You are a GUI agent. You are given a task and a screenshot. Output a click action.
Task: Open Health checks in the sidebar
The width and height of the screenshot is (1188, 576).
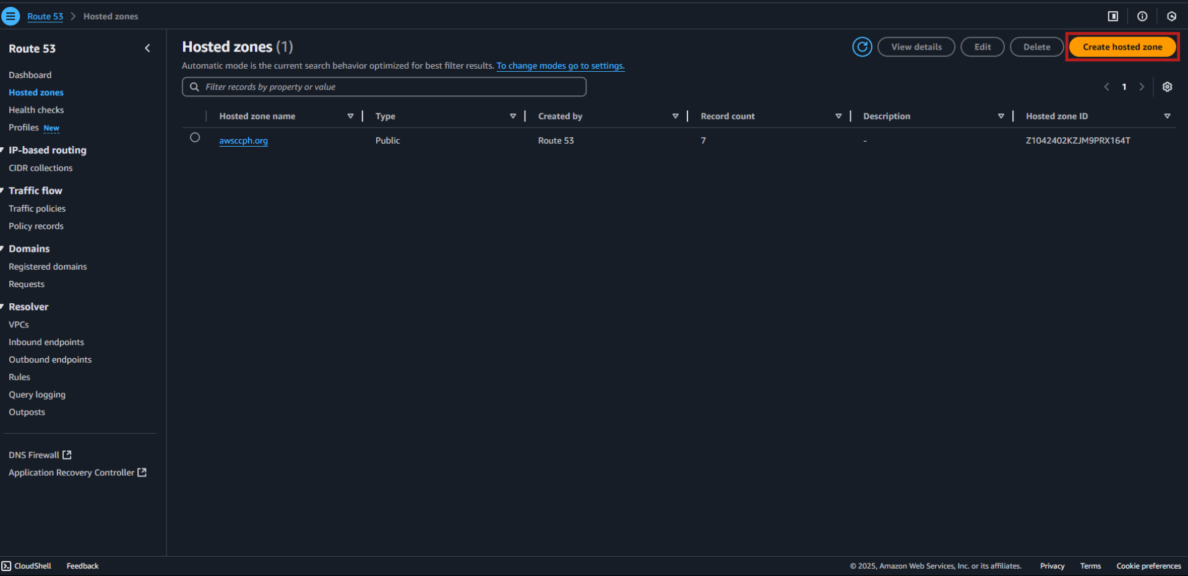point(36,110)
